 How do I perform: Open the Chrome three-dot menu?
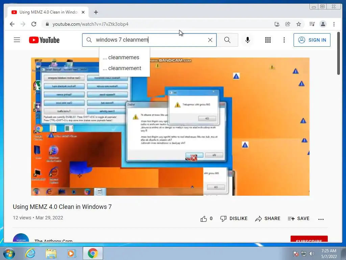334,24
